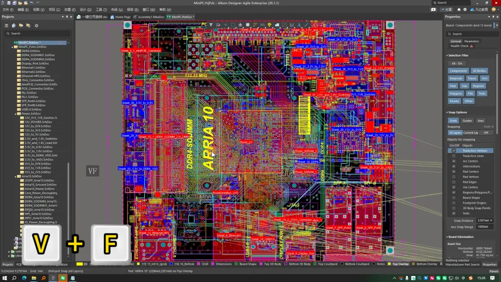Open the 文件 (F) menu
Screen dimensions: 501x282
8,10
